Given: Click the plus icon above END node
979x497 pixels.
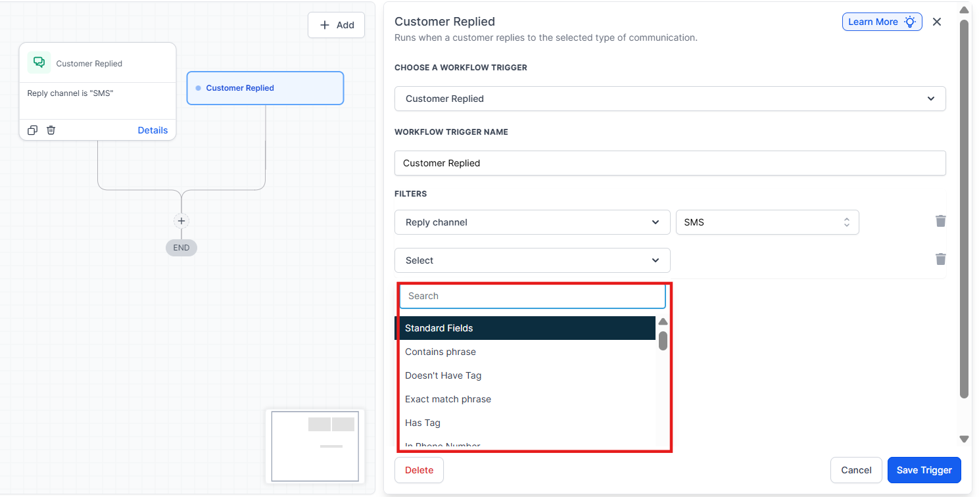Looking at the screenshot, I should (x=181, y=221).
